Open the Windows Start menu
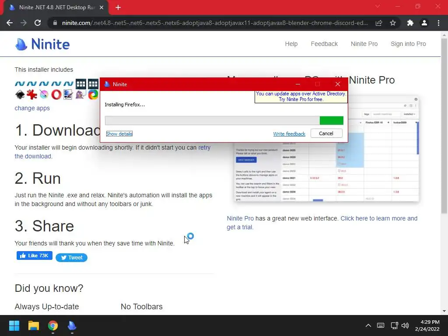This screenshot has width=448, height=336. [x=14, y=325]
